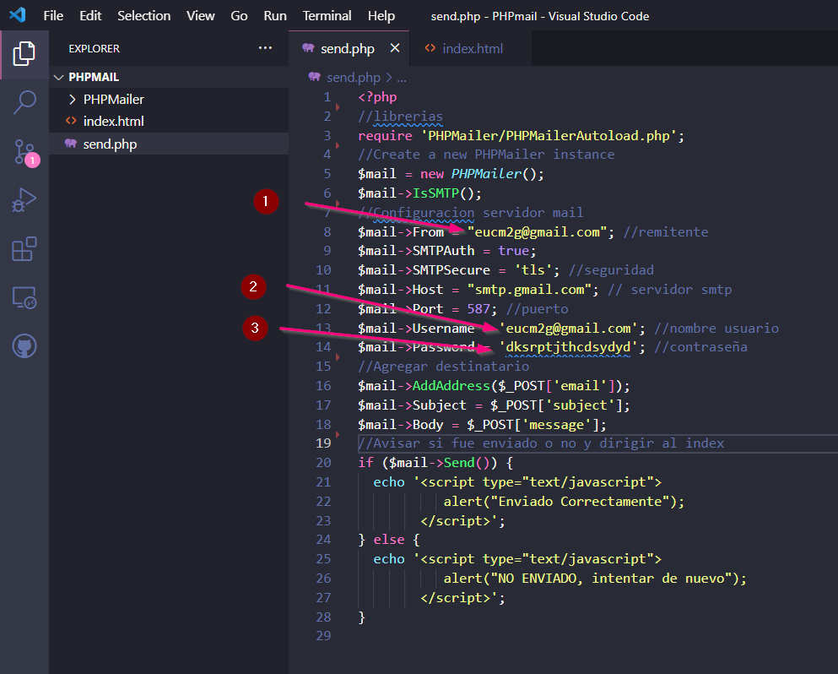The height and width of the screenshot is (674, 838).
Task: Open the Selection menu
Action: (x=143, y=16)
